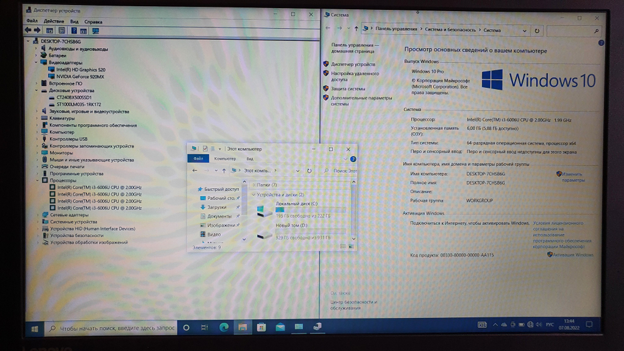Click Forward arrow in Device Manager toolbar
Viewport: 624px width, 351px height.
tap(37, 30)
